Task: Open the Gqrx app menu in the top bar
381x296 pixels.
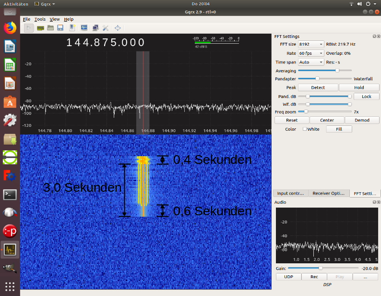Action: 45,4
